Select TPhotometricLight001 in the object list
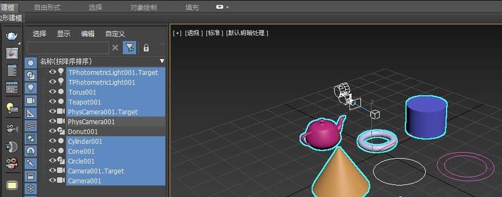This screenshot has width=502, height=197. coord(102,83)
